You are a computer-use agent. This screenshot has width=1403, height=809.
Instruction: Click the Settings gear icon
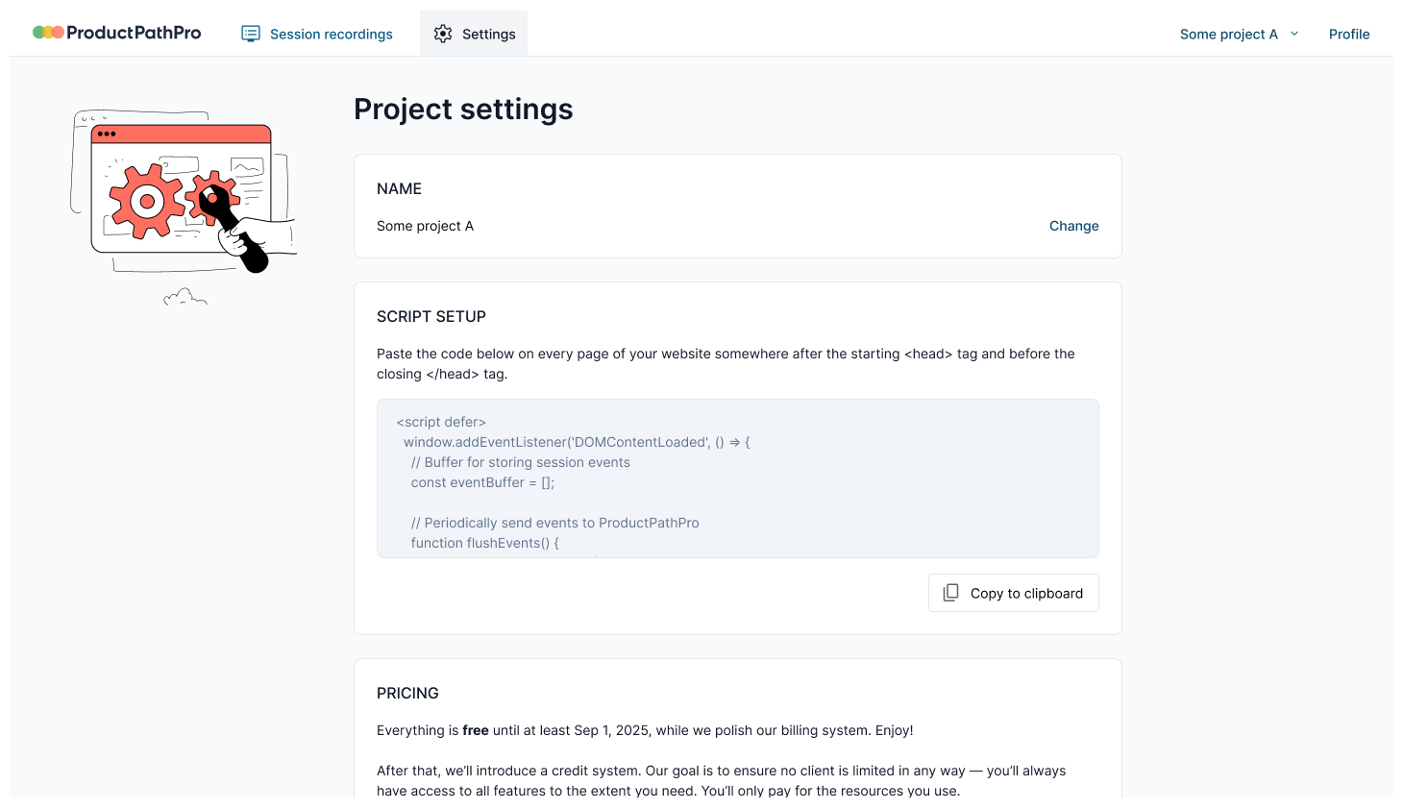click(443, 34)
